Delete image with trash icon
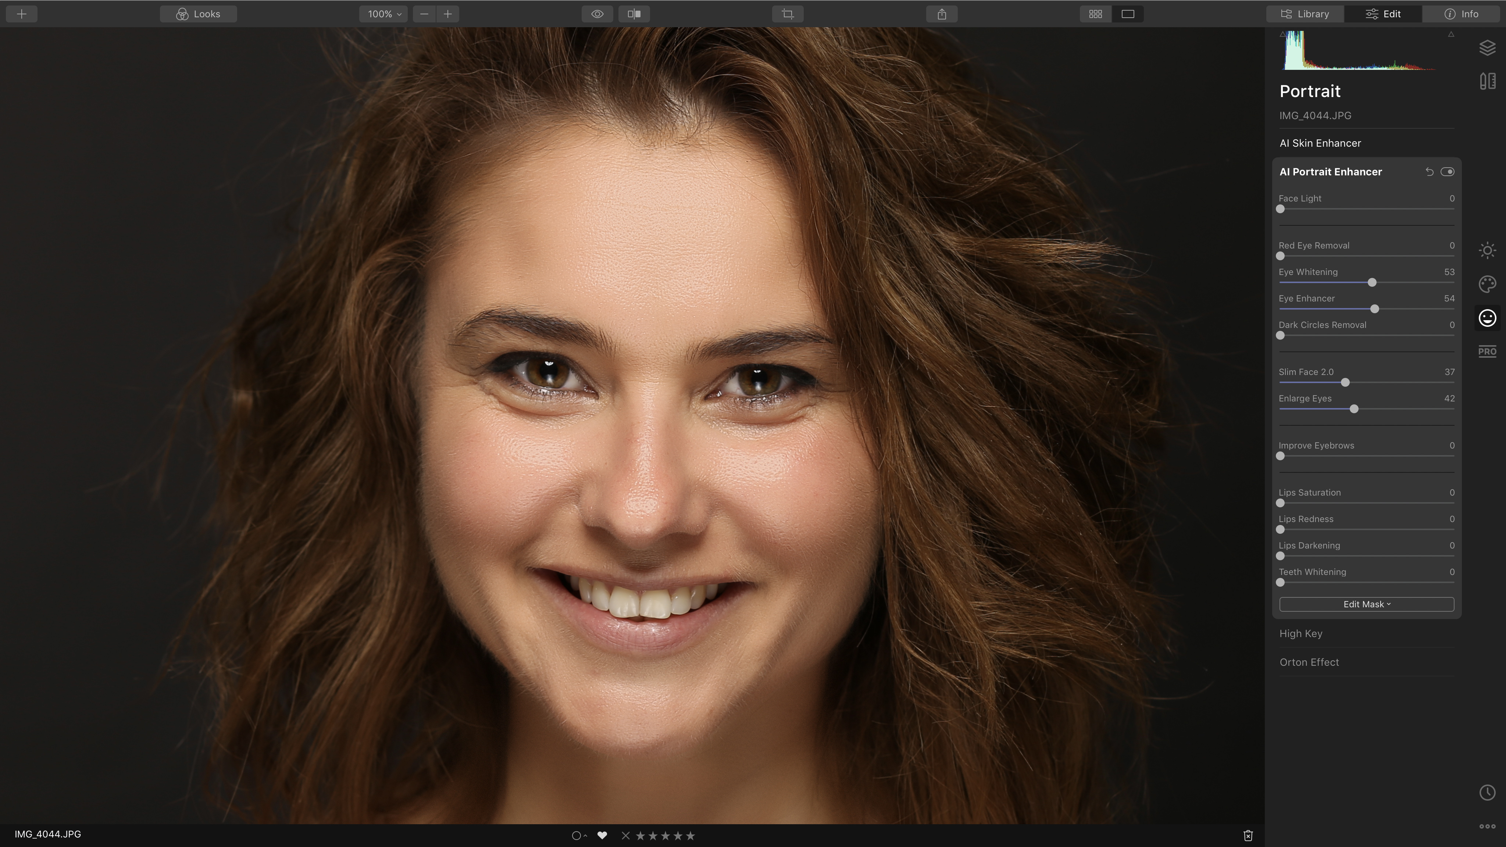 click(x=1248, y=835)
